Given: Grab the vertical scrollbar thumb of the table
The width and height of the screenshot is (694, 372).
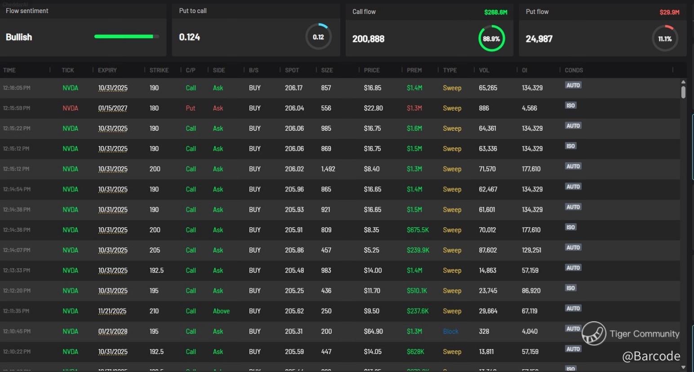Looking at the screenshot, I should tap(683, 92).
